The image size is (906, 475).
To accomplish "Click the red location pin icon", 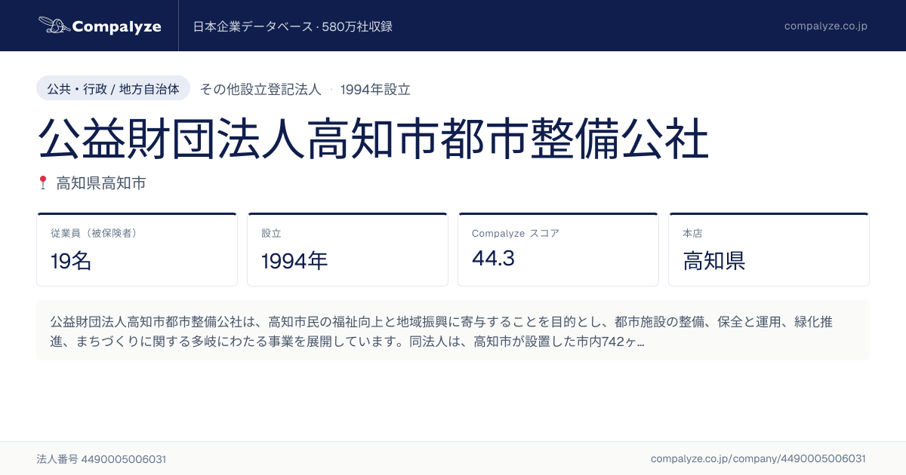I will [x=42, y=182].
